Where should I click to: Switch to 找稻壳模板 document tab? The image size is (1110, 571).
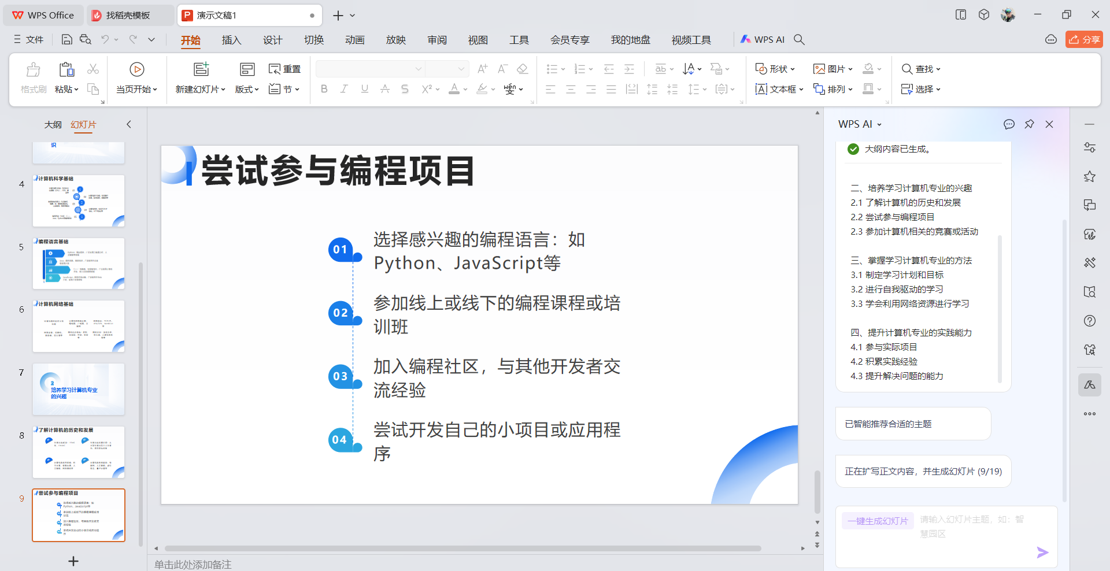click(x=131, y=16)
